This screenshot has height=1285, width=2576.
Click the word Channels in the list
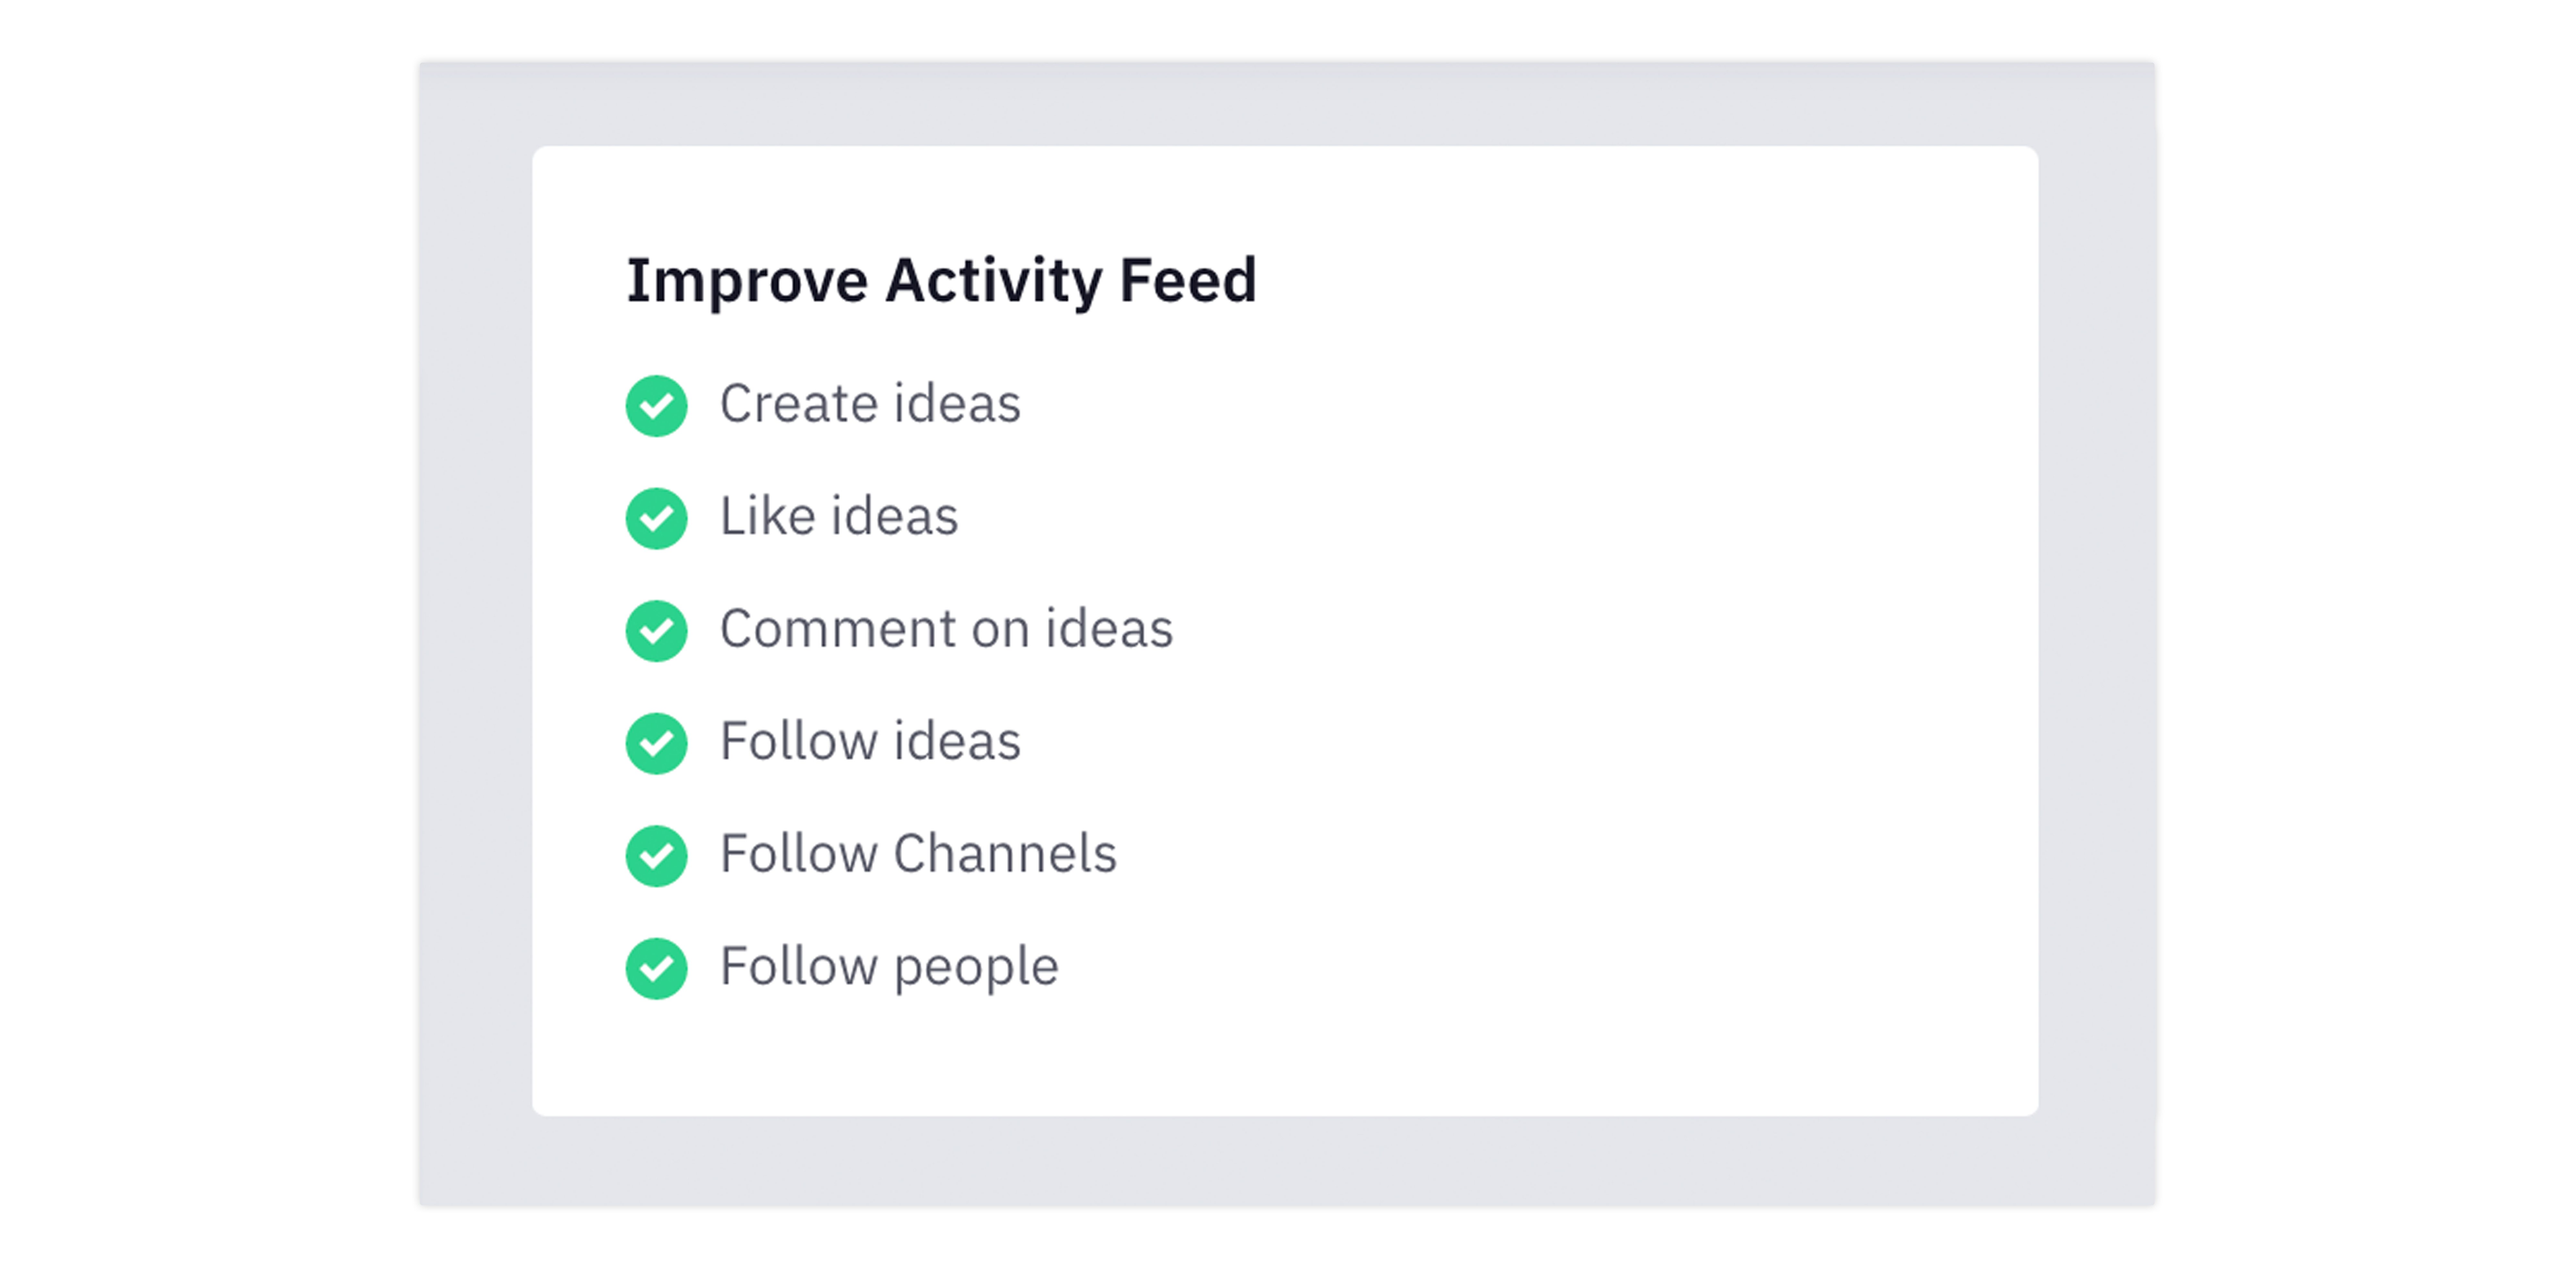(x=1005, y=854)
